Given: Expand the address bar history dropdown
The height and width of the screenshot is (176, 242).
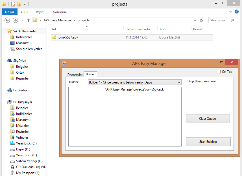Looking at the screenshot, I should [x=195, y=20].
